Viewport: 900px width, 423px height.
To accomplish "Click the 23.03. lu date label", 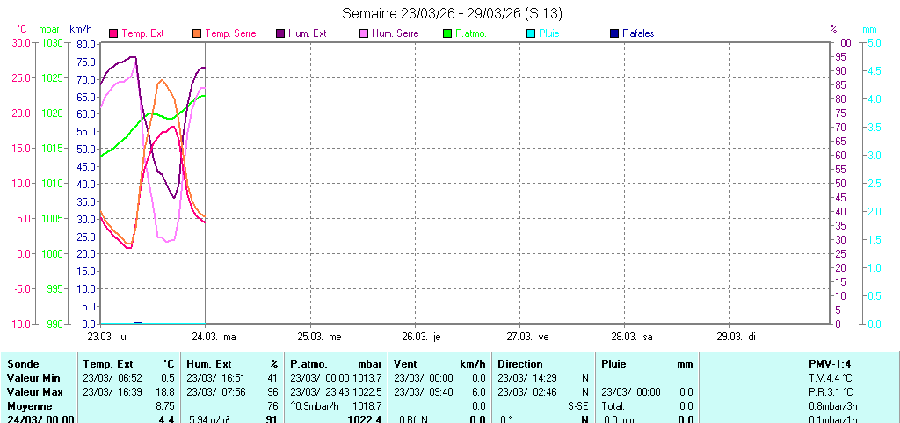I will [x=107, y=337].
